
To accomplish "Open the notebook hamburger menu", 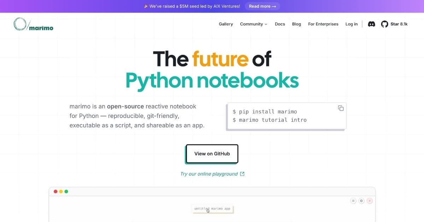I will pos(353,201).
